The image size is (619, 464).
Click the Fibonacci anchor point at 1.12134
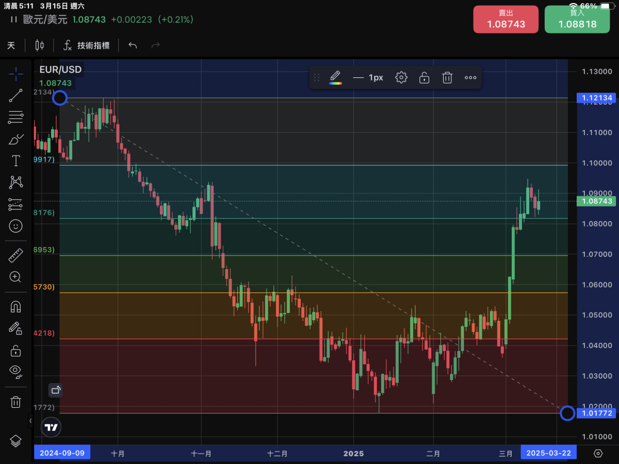(x=60, y=97)
